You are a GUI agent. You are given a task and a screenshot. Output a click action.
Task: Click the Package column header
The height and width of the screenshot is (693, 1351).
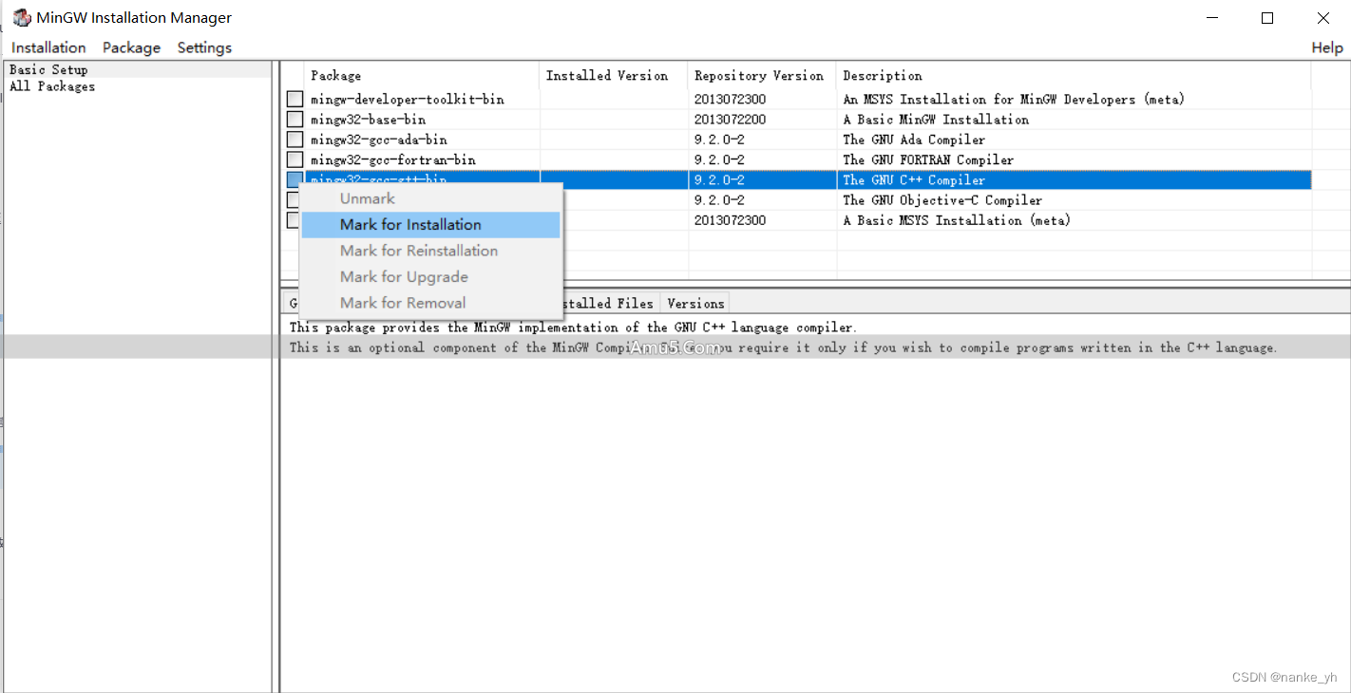click(334, 75)
